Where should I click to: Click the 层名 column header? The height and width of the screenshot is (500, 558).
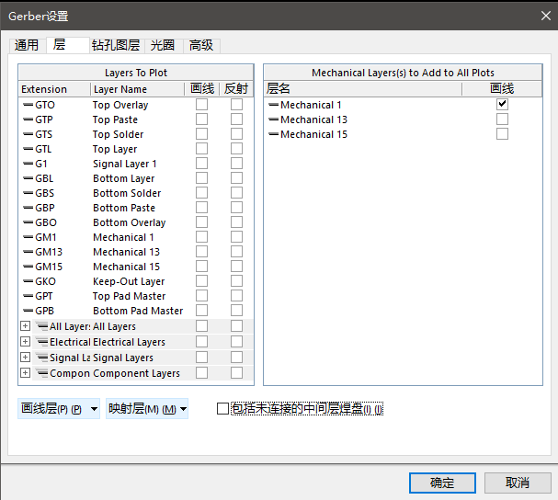[x=363, y=88]
